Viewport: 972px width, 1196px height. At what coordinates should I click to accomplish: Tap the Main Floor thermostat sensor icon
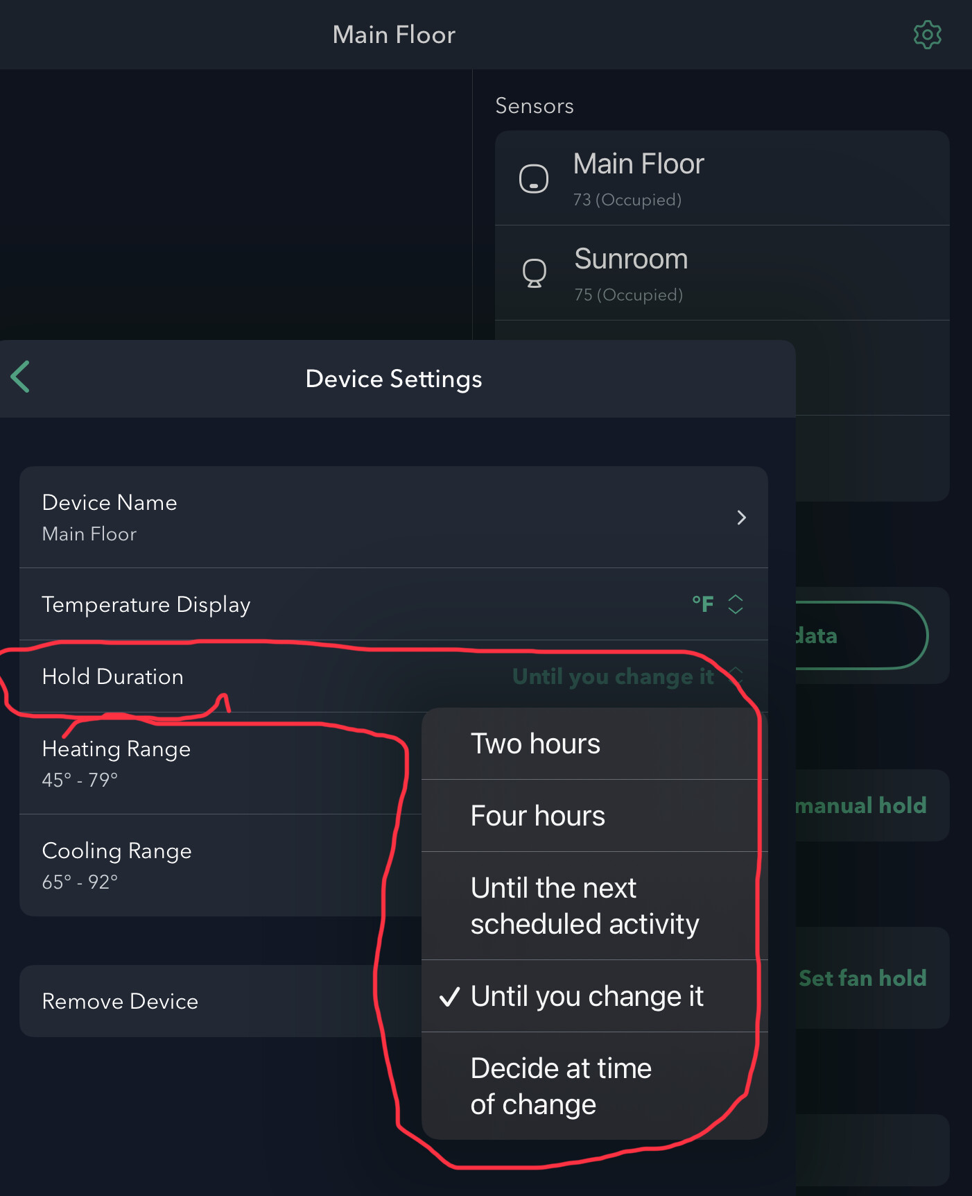tap(534, 178)
